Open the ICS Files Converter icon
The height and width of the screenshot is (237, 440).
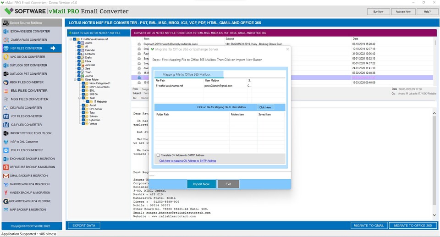pos(6,125)
